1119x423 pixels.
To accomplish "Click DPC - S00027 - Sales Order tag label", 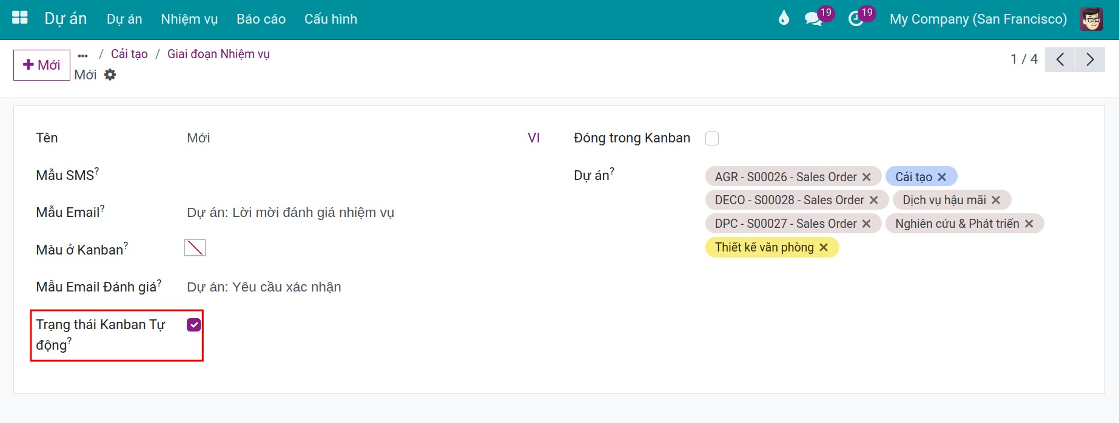I will (785, 224).
